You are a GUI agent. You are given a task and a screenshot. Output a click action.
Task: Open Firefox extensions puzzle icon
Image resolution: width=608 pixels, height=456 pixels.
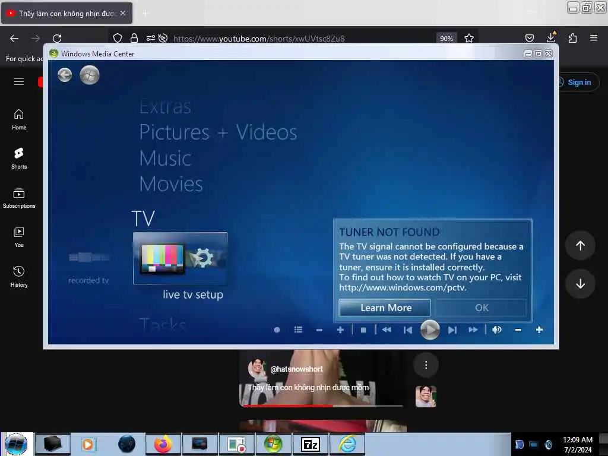[x=572, y=38]
